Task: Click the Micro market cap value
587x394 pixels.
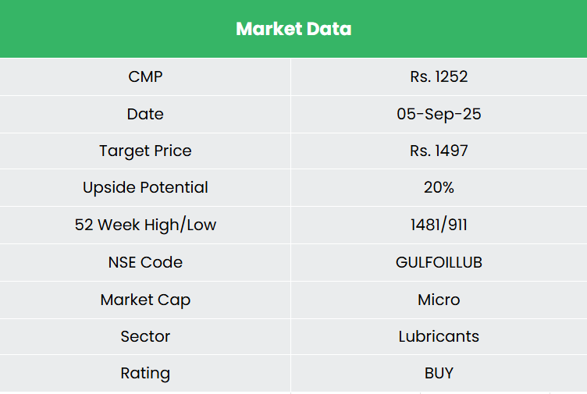Action: click(439, 300)
